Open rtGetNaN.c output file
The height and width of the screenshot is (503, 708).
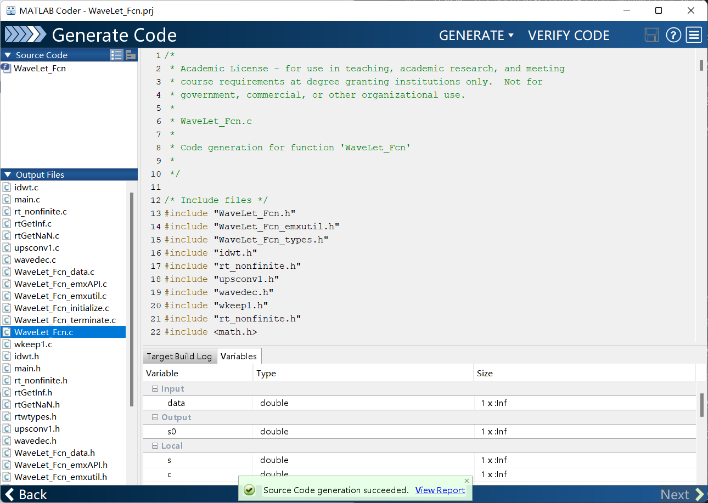(x=37, y=236)
